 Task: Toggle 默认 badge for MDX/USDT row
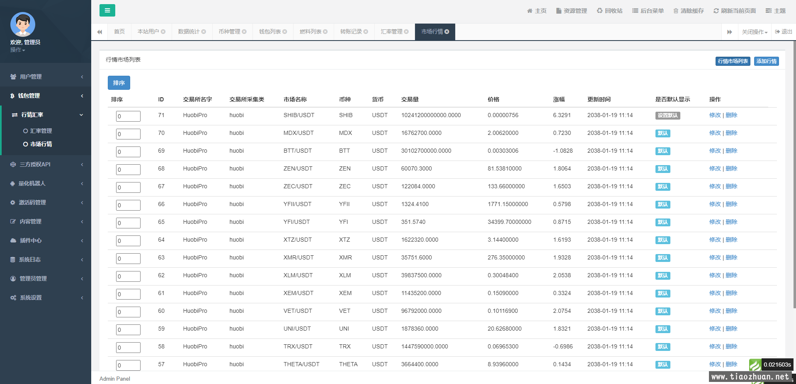tap(663, 133)
